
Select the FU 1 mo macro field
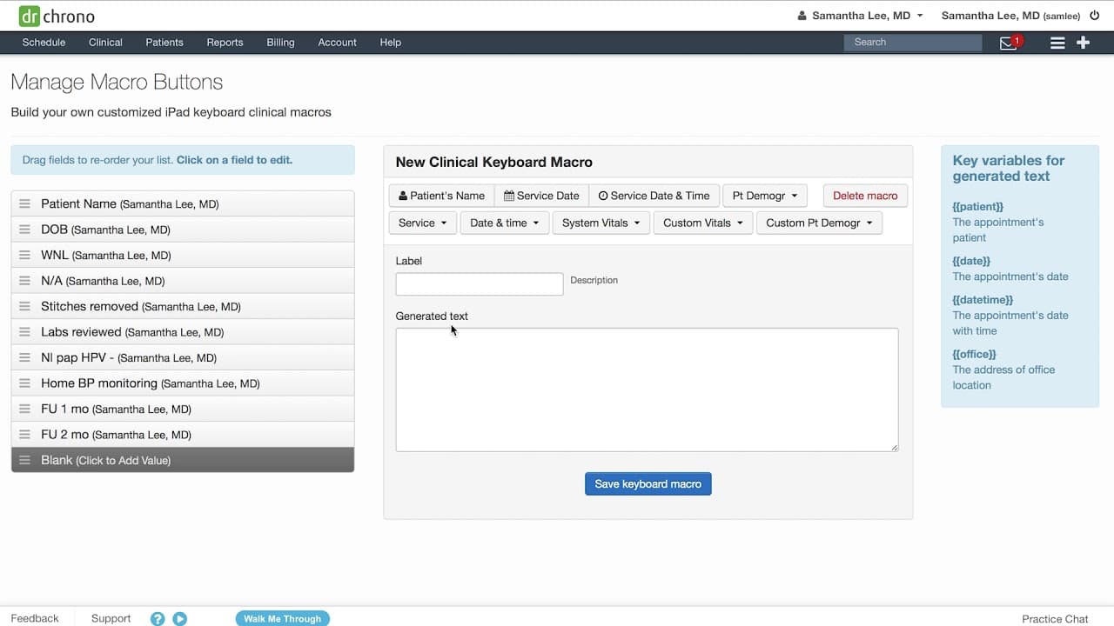click(183, 410)
